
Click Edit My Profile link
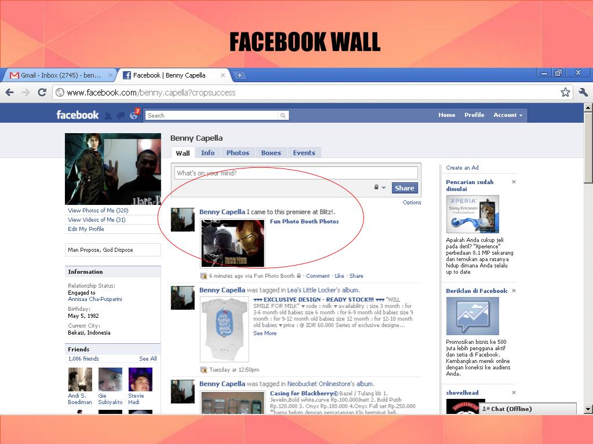[x=86, y=229]
